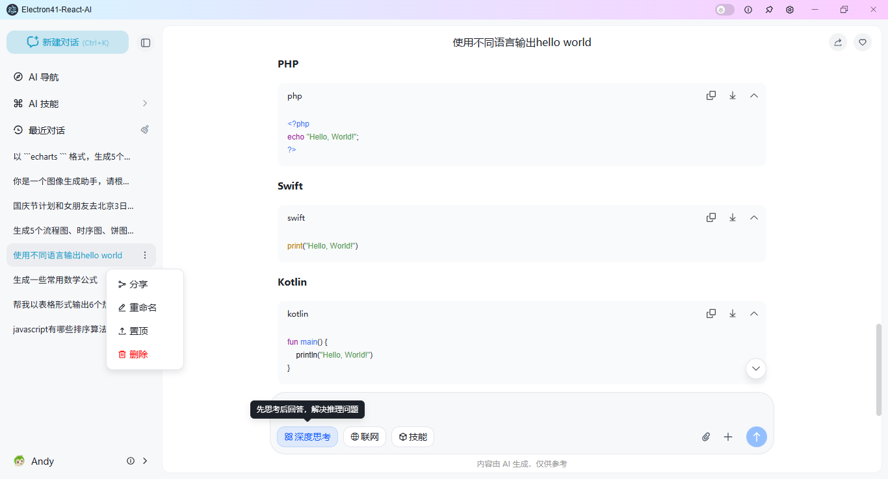The height and width of the screenshot is (479, 888).
Task: Choose 置顶 from the context menu
Action: point(145,331)
